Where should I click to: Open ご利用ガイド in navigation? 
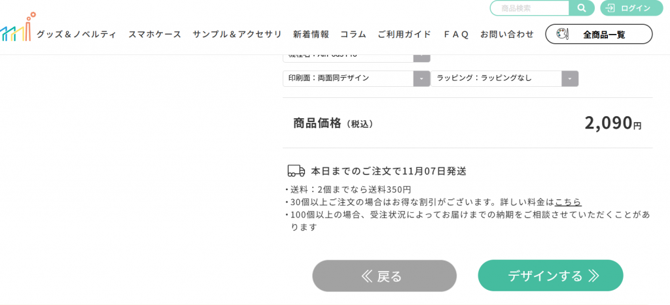point(404,35)
